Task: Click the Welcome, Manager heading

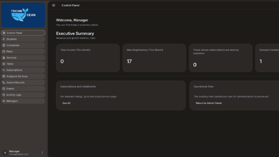Action: [72, 20]
